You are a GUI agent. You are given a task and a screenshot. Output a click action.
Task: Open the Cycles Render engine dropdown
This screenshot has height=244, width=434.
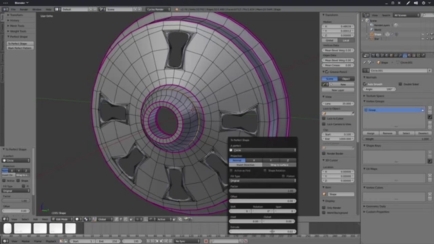pyautogui.click(x=159, y=9)
